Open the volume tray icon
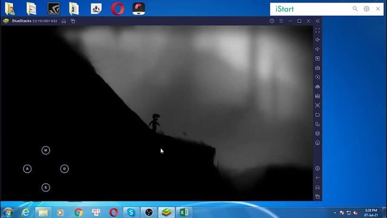Viewport: 387px width, 218px height. point(356,213)
